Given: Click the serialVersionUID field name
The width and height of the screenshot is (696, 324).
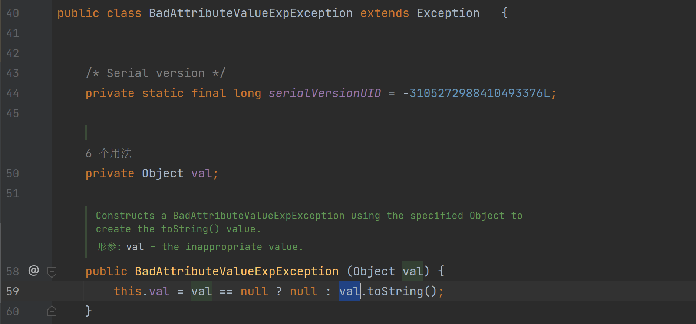Looking at the screenshot, I should click(x=324, y=94).
